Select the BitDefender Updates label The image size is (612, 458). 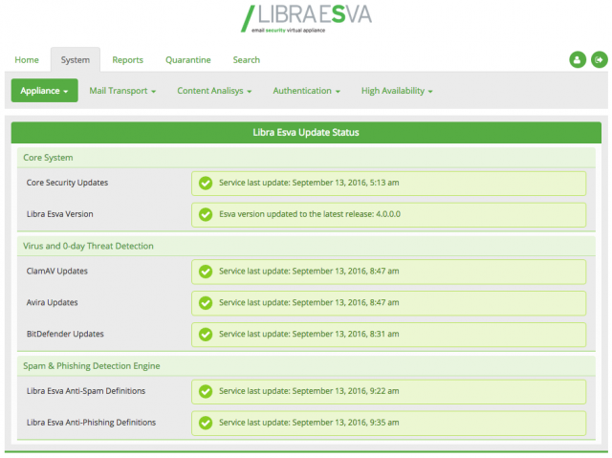coord(65,334)
